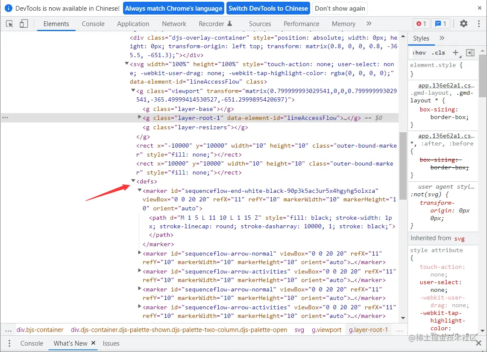Image resolution: width=487 pixels, height=352 pixels.
Task: Close the bottom drawer panel
Action: point(478,343)
